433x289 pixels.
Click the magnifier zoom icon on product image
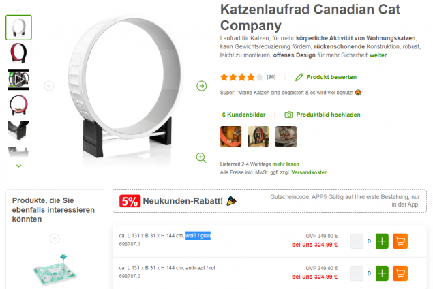201,157
